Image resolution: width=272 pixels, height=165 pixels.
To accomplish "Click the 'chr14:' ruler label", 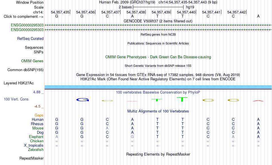I will coord(38,12).
